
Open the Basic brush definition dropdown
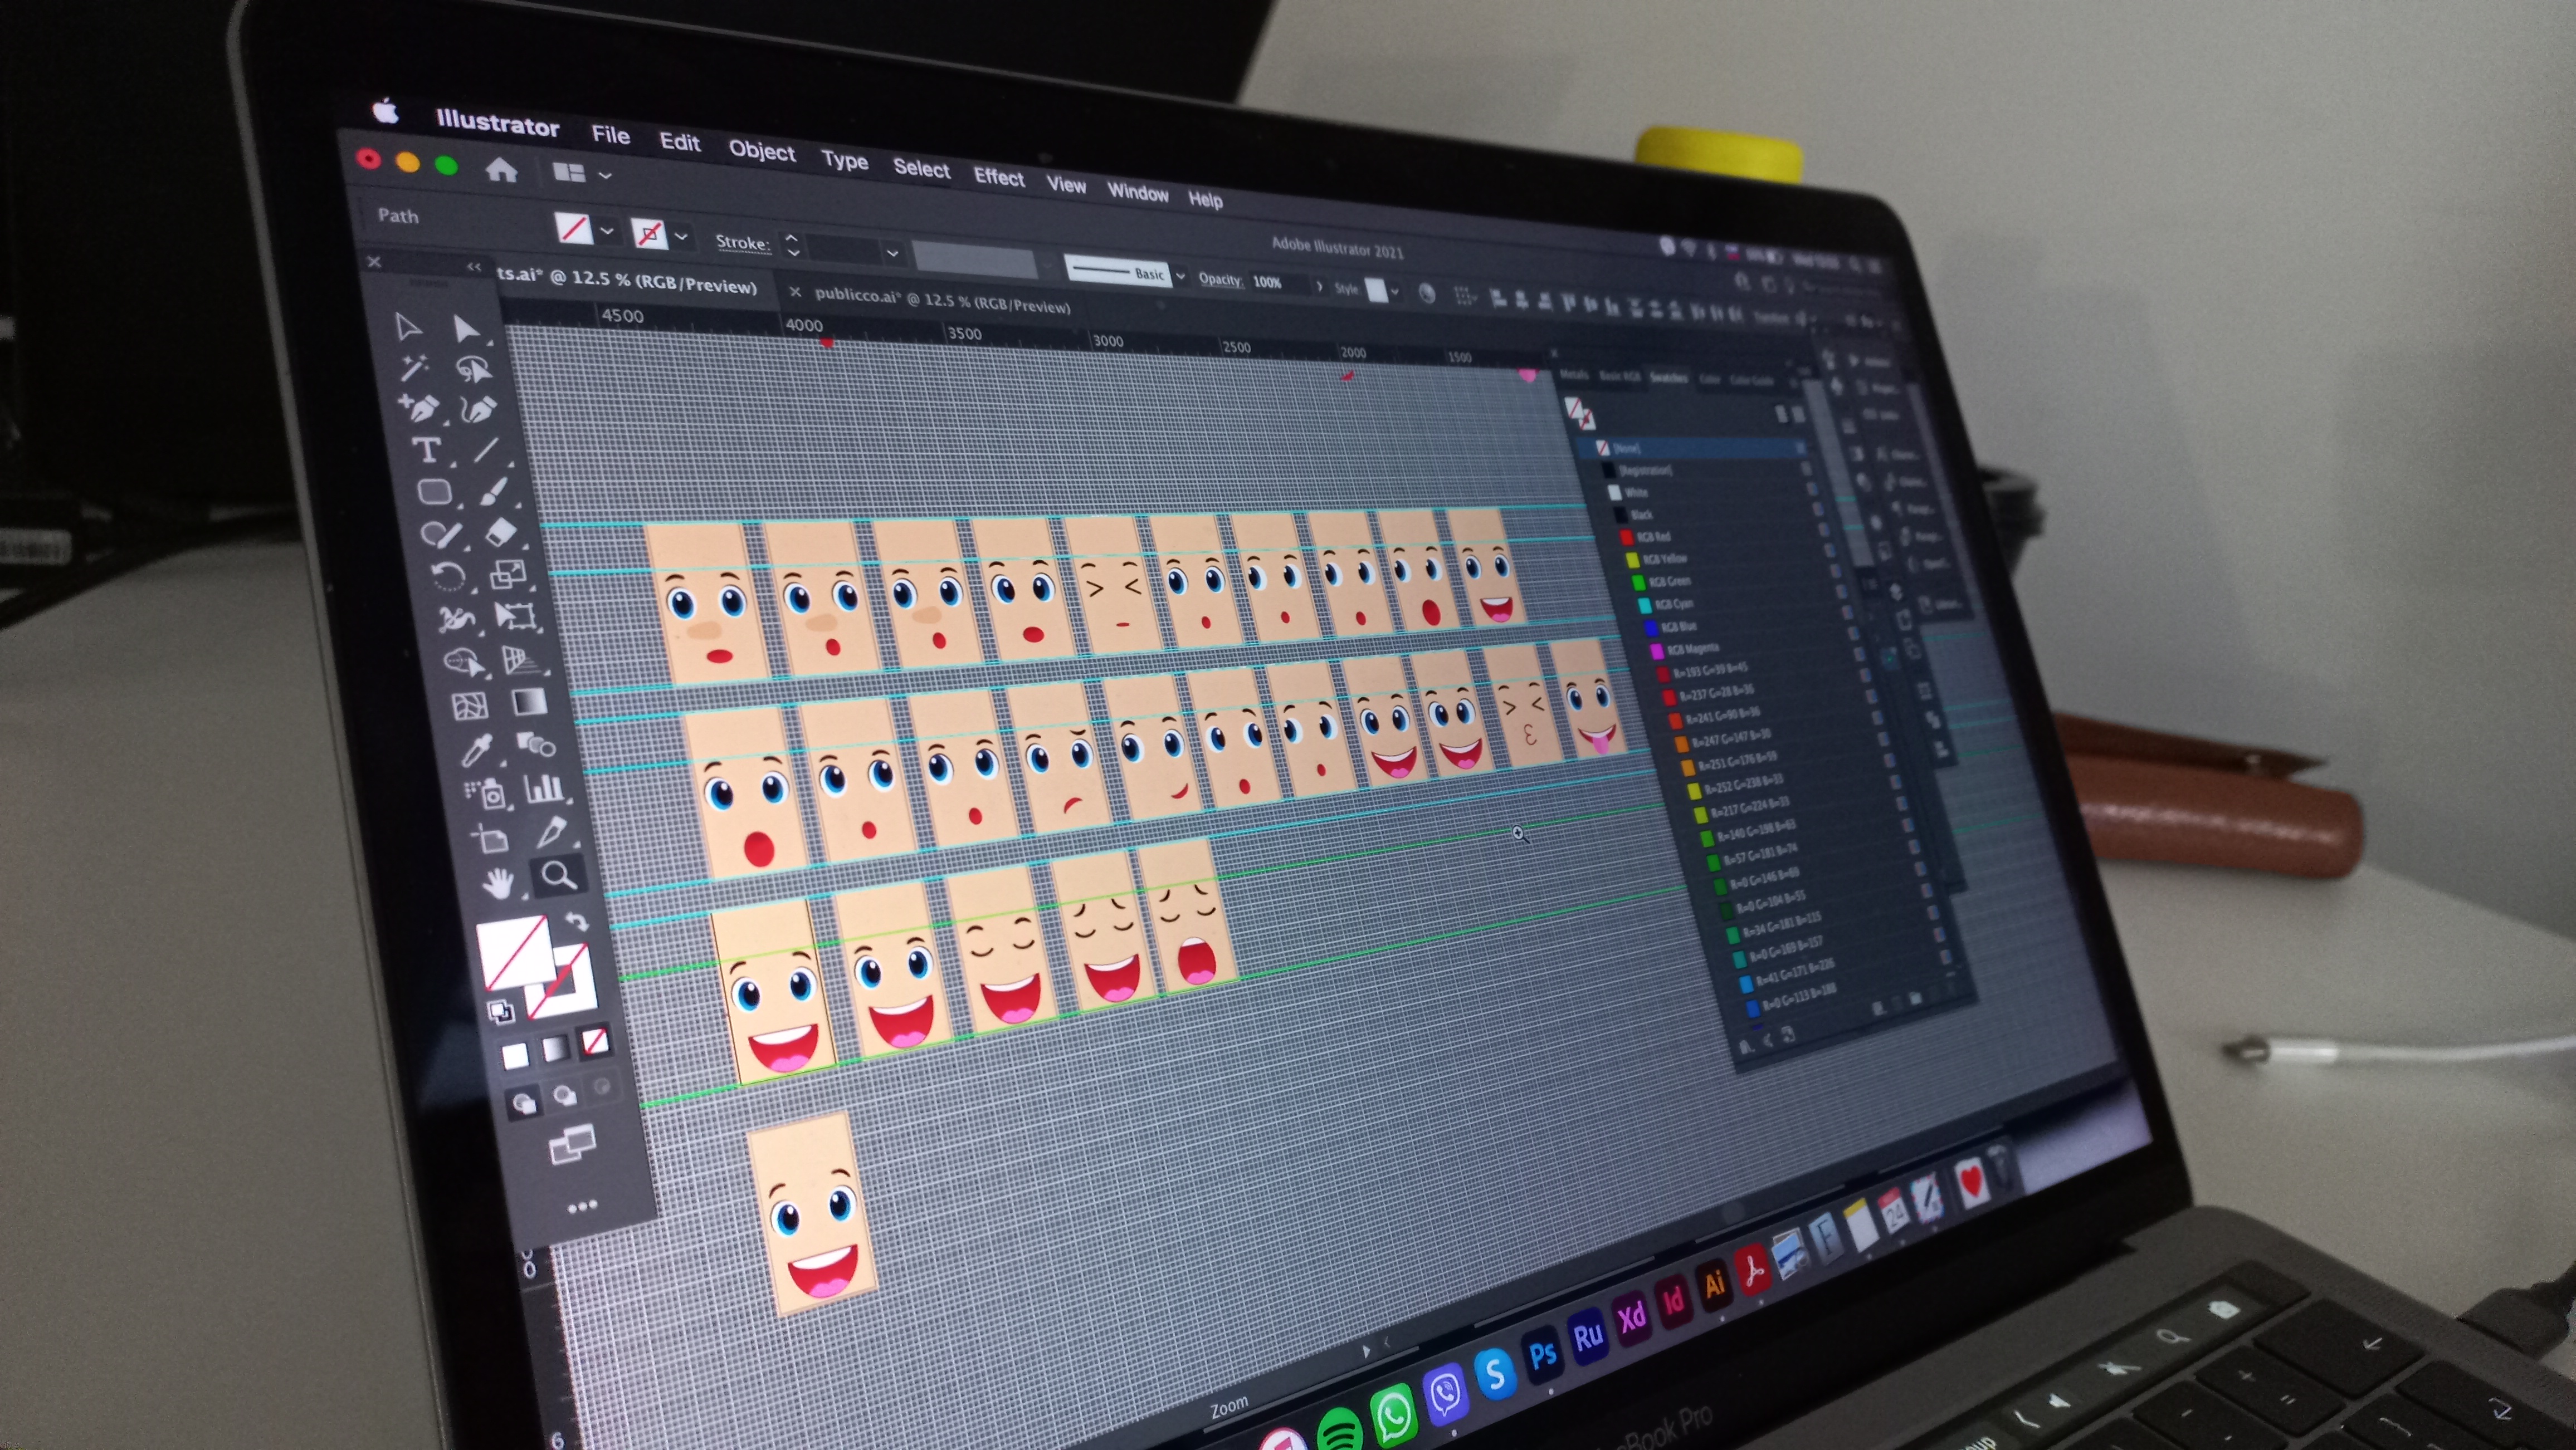click(1181, 276)
